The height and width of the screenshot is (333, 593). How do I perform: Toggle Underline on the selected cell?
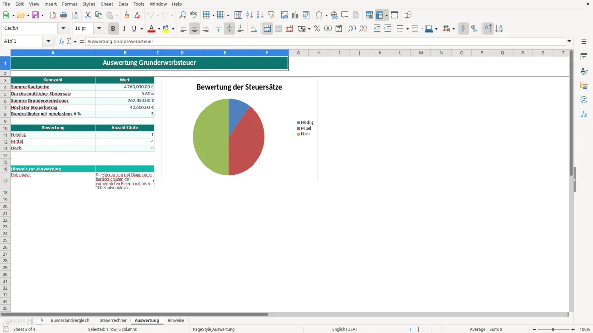134,29
